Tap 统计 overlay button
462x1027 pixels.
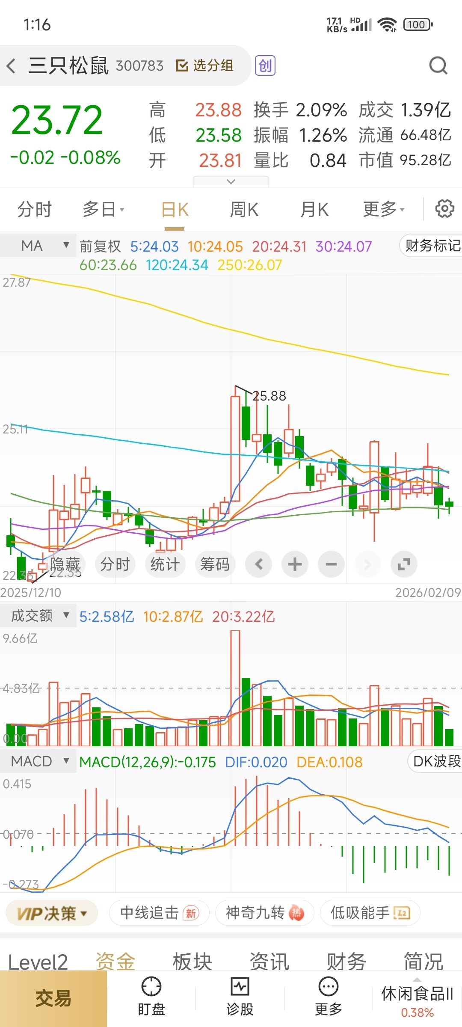[165, 564]
